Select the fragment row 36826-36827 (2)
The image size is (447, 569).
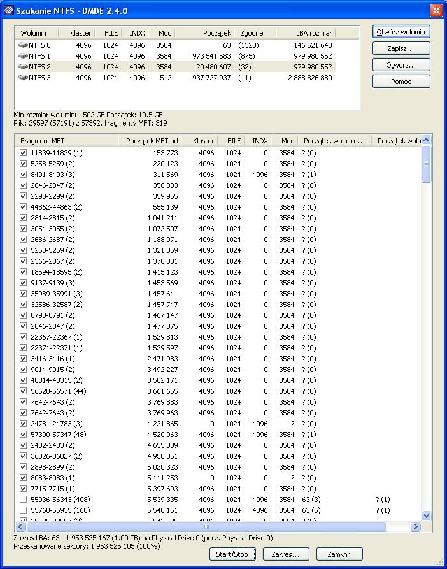click(218, 456)
